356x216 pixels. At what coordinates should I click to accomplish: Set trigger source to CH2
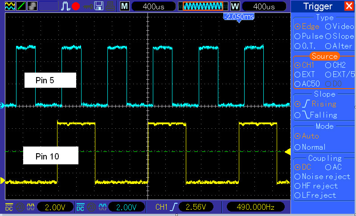[336, 65]
